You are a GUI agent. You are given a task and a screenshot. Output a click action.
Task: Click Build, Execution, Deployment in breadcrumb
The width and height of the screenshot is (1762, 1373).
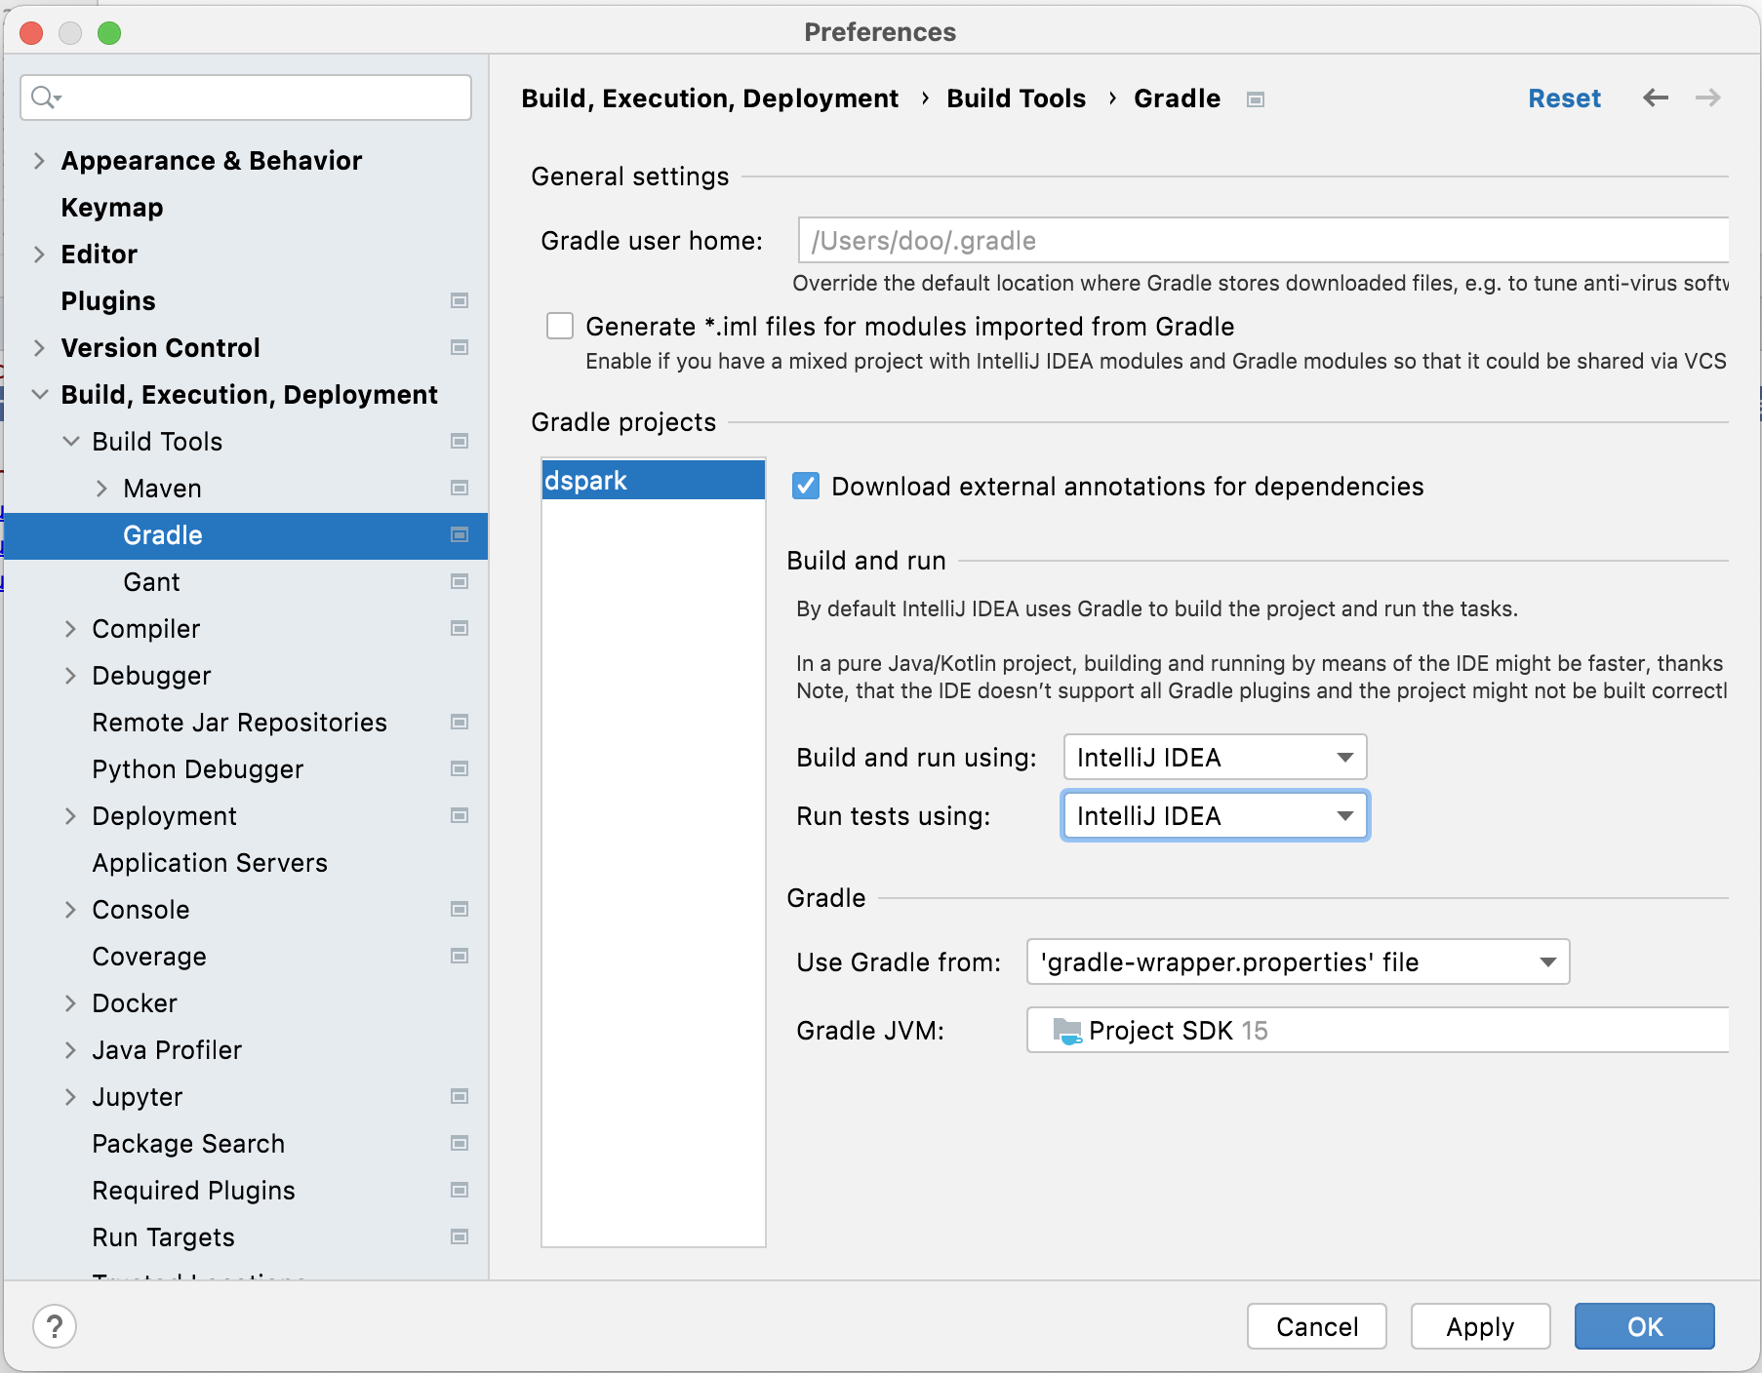click(x=709, y=98)
